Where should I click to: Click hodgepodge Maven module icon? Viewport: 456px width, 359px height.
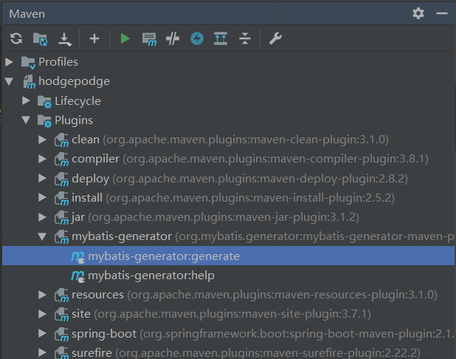tap(29, 82)
